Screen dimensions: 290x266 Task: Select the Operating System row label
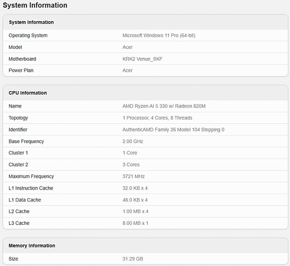28,35
